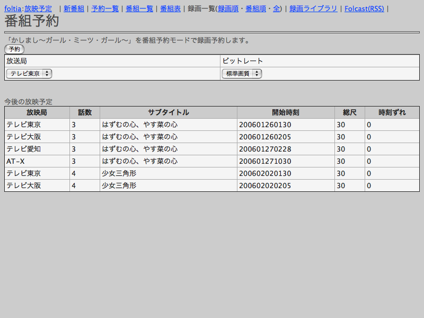
Task: Go to the 新番組 page
Action: point(74,8)
